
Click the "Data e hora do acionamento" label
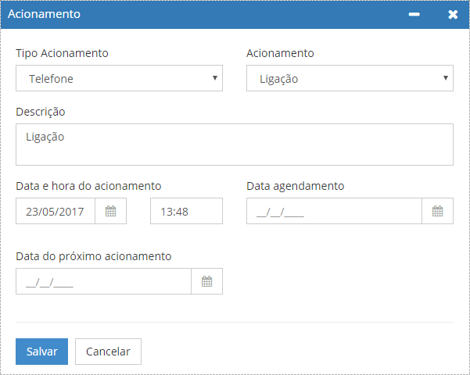click(88, 186)
